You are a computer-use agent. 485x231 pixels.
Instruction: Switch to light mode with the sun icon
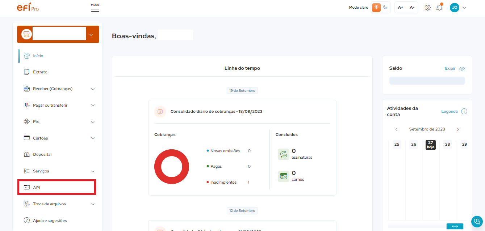(x=376, y=7)
